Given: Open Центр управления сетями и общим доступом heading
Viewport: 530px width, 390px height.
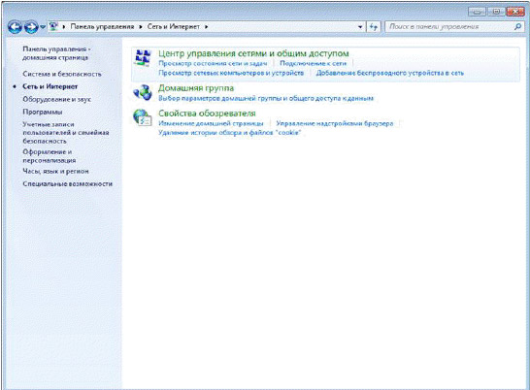Looking at the screenshot, I should (x=253, y=53).
